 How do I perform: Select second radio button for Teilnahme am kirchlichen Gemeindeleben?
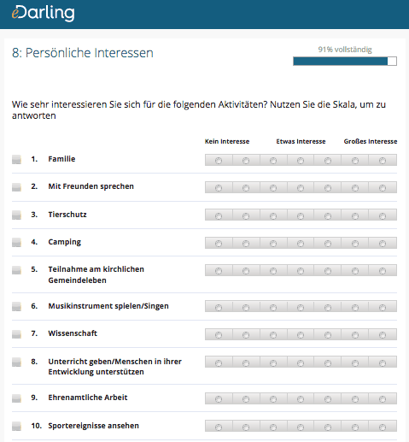click(x=246, y=271)
